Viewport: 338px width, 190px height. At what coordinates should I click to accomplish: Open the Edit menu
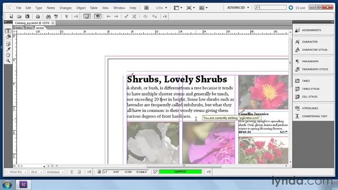click(28, 8)
